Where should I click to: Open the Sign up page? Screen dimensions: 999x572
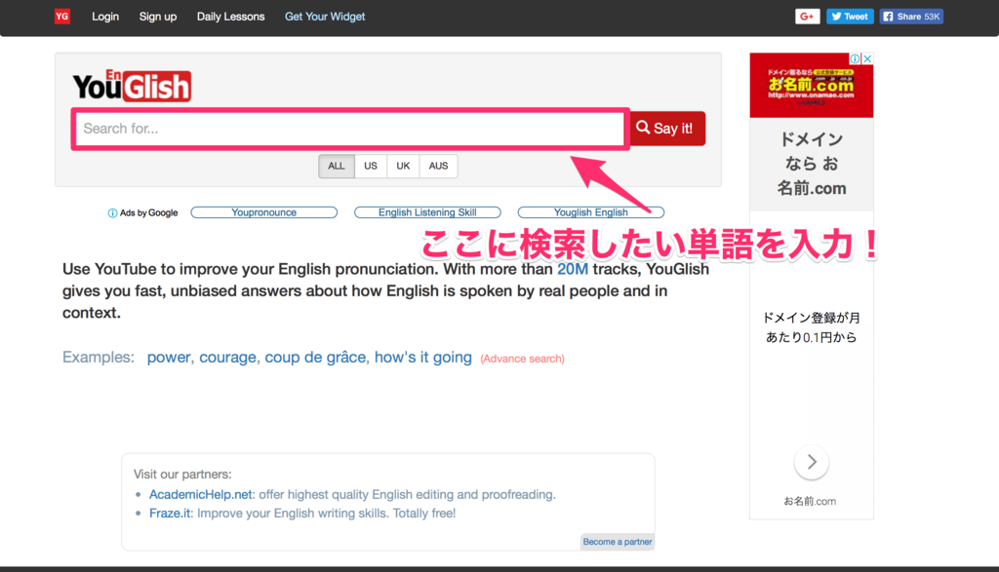pyautogui.click(x=158, y=17)
